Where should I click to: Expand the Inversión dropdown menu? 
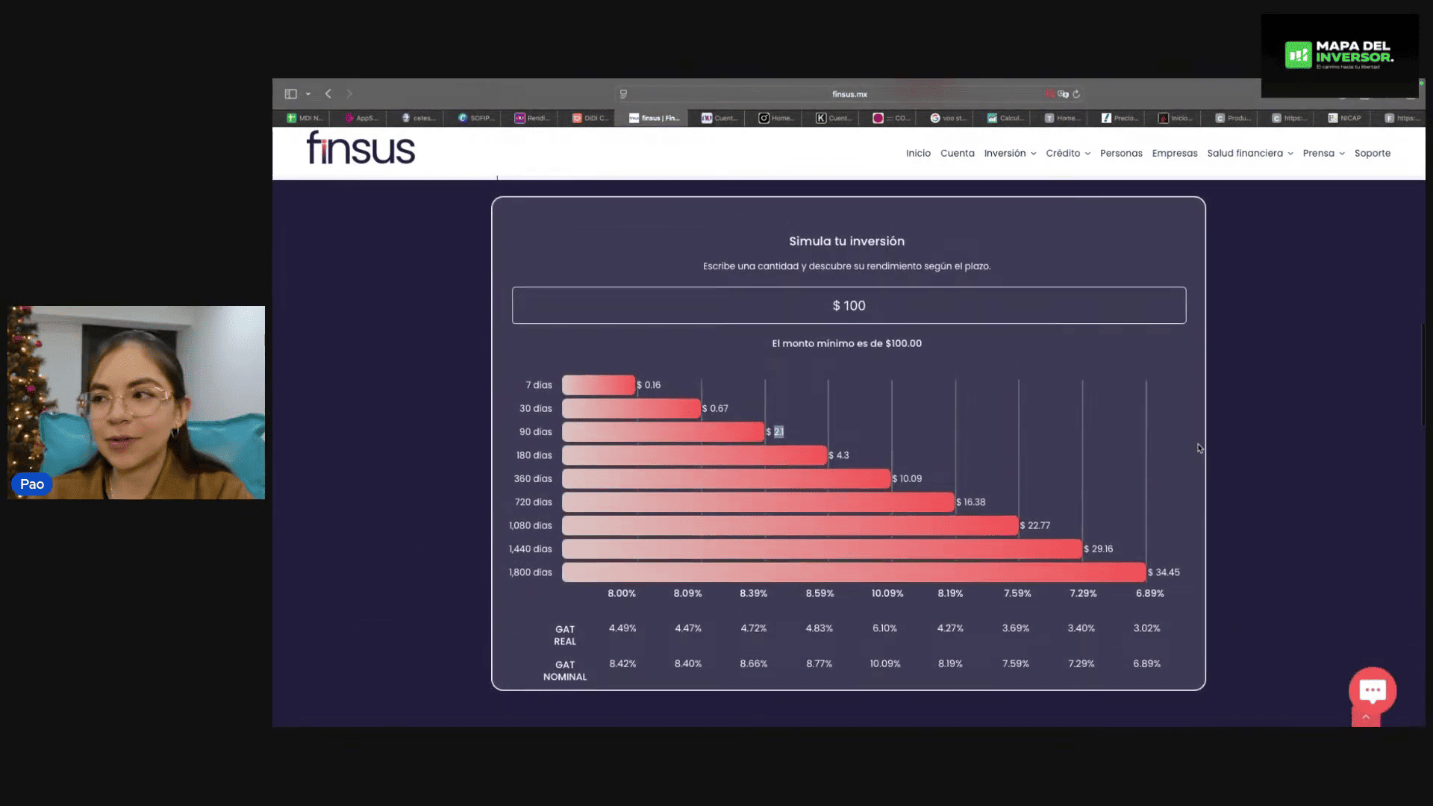click(x=1010, y=153)
